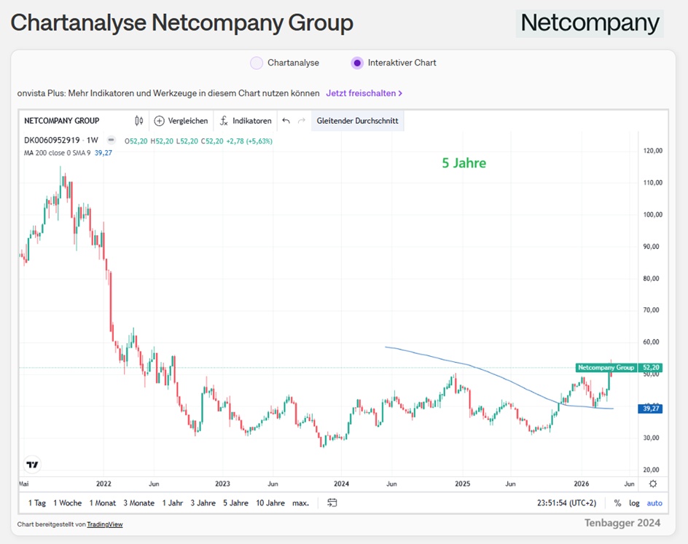Select the 5 Jahre time range
The image size is (688, 544).
(x=235, y=503)
